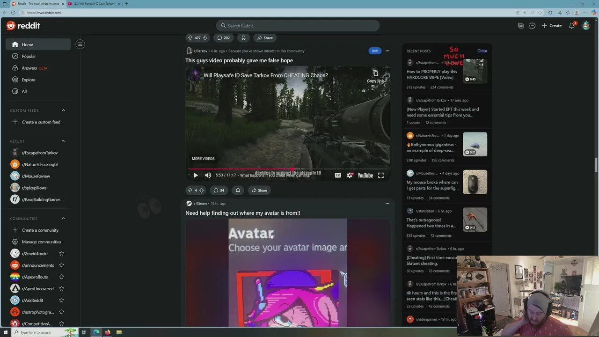Open Answers BETA in the sidebar

click(x=38, y=68)
